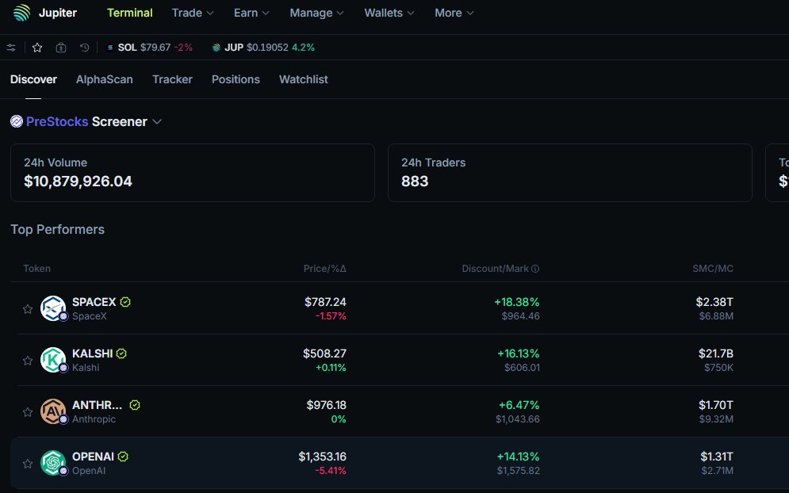Click the $1.70T market cap value
Viewport: 789px width, 493px height.
pos(715,405)
